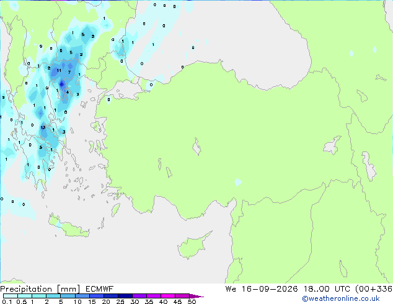Click the weatheronline.co.uk copyright link
This screenshot has height=304, width=393.
click(x=341, y=298)
